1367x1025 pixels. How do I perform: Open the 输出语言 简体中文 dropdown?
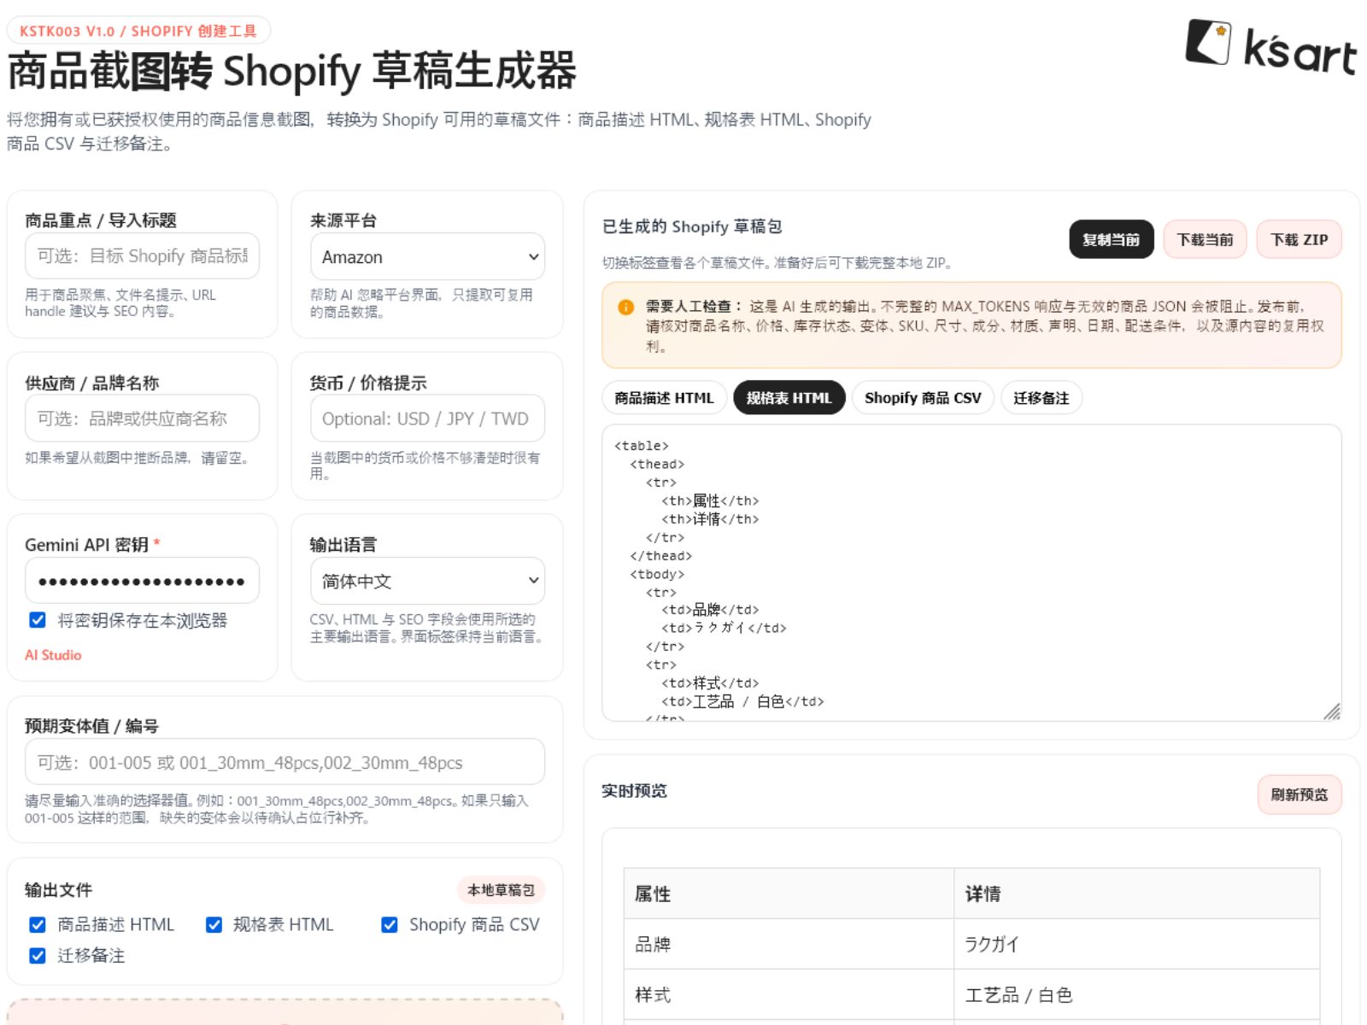(427, 582)
